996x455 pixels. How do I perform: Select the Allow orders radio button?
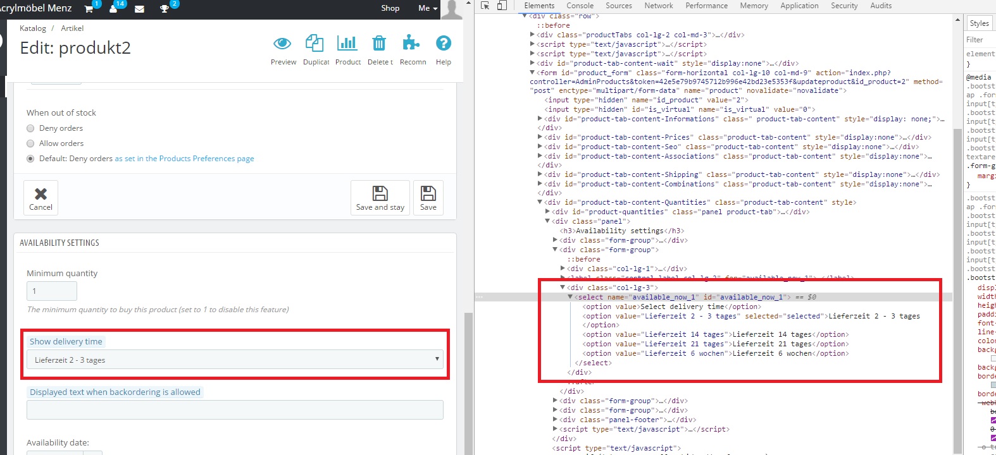click(30, 143)
